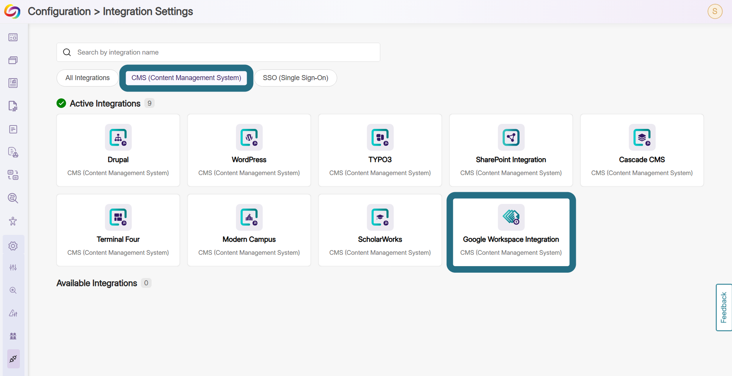
Task: Click the Configuration > Integration Settings breadcrumb title
Action: click(110, 11)
